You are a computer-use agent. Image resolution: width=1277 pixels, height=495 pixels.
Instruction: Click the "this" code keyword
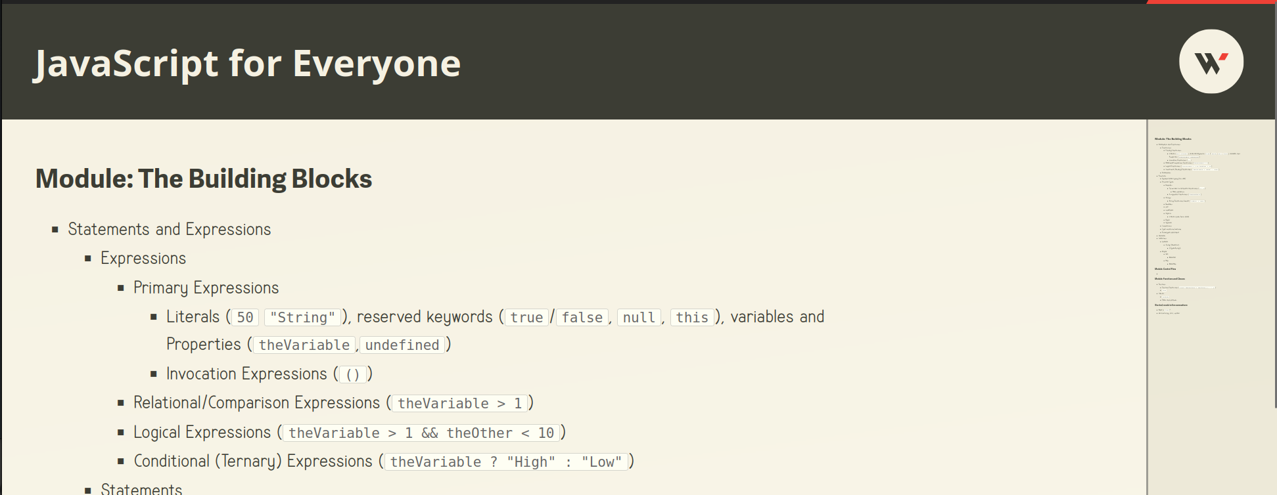[x=692, y=318]
